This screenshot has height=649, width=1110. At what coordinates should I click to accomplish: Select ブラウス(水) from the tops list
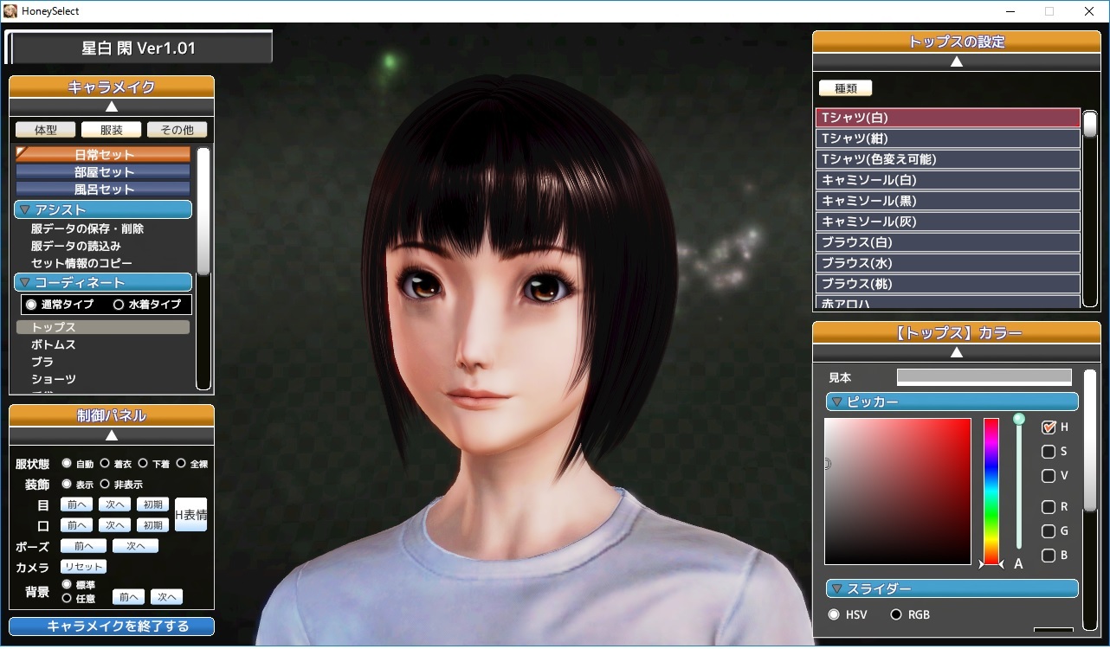coord(947,263)
